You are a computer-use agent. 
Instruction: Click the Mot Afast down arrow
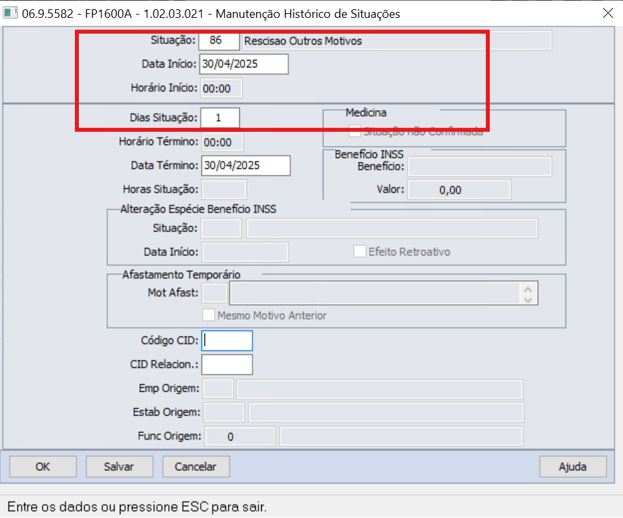[x=528, y=299]
